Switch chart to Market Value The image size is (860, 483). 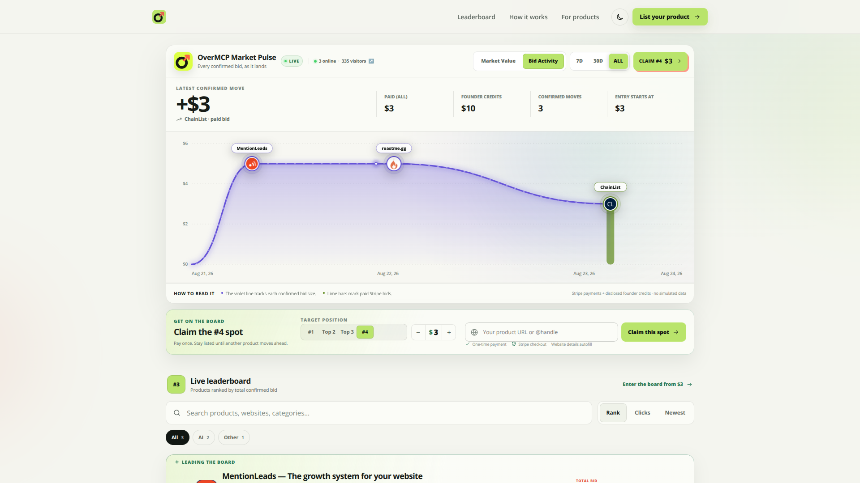point(498,61)
